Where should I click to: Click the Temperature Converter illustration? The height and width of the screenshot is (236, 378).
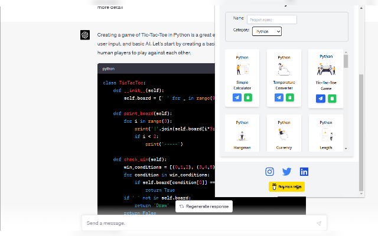tap(284, 70)
